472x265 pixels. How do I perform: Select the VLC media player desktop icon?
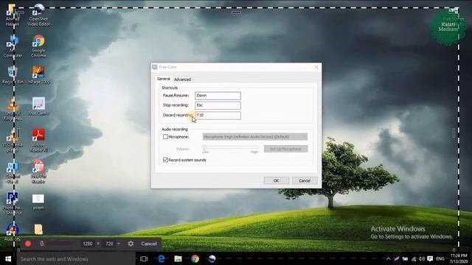(13, 141)
